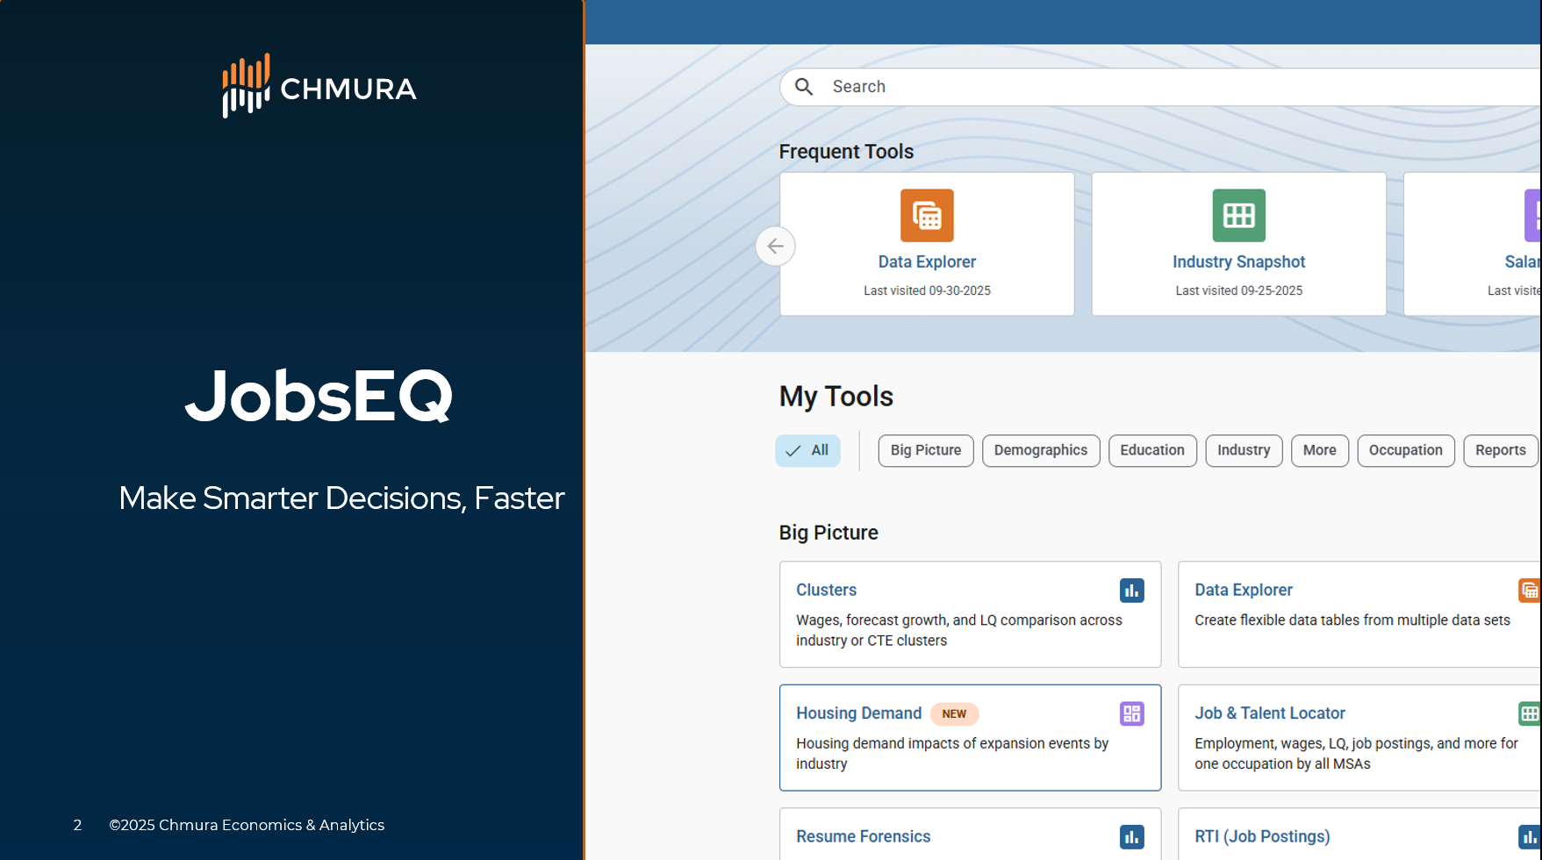This screenshot has height=860, width=1542.
Task: Click the Resume Forensics chart icon
Action: click(1131, 836)
